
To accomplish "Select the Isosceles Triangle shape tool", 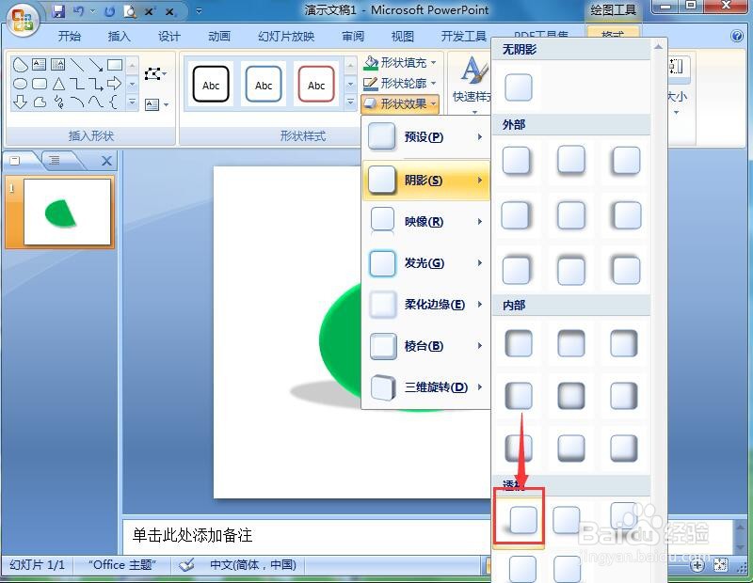I will click(x=59, y=83).
